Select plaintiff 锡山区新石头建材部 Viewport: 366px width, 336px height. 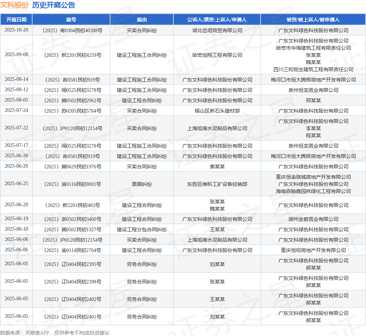coord(217,111)
